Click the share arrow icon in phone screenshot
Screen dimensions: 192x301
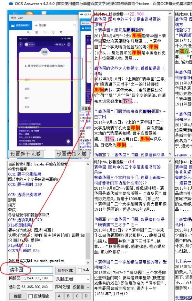[69, 45]
